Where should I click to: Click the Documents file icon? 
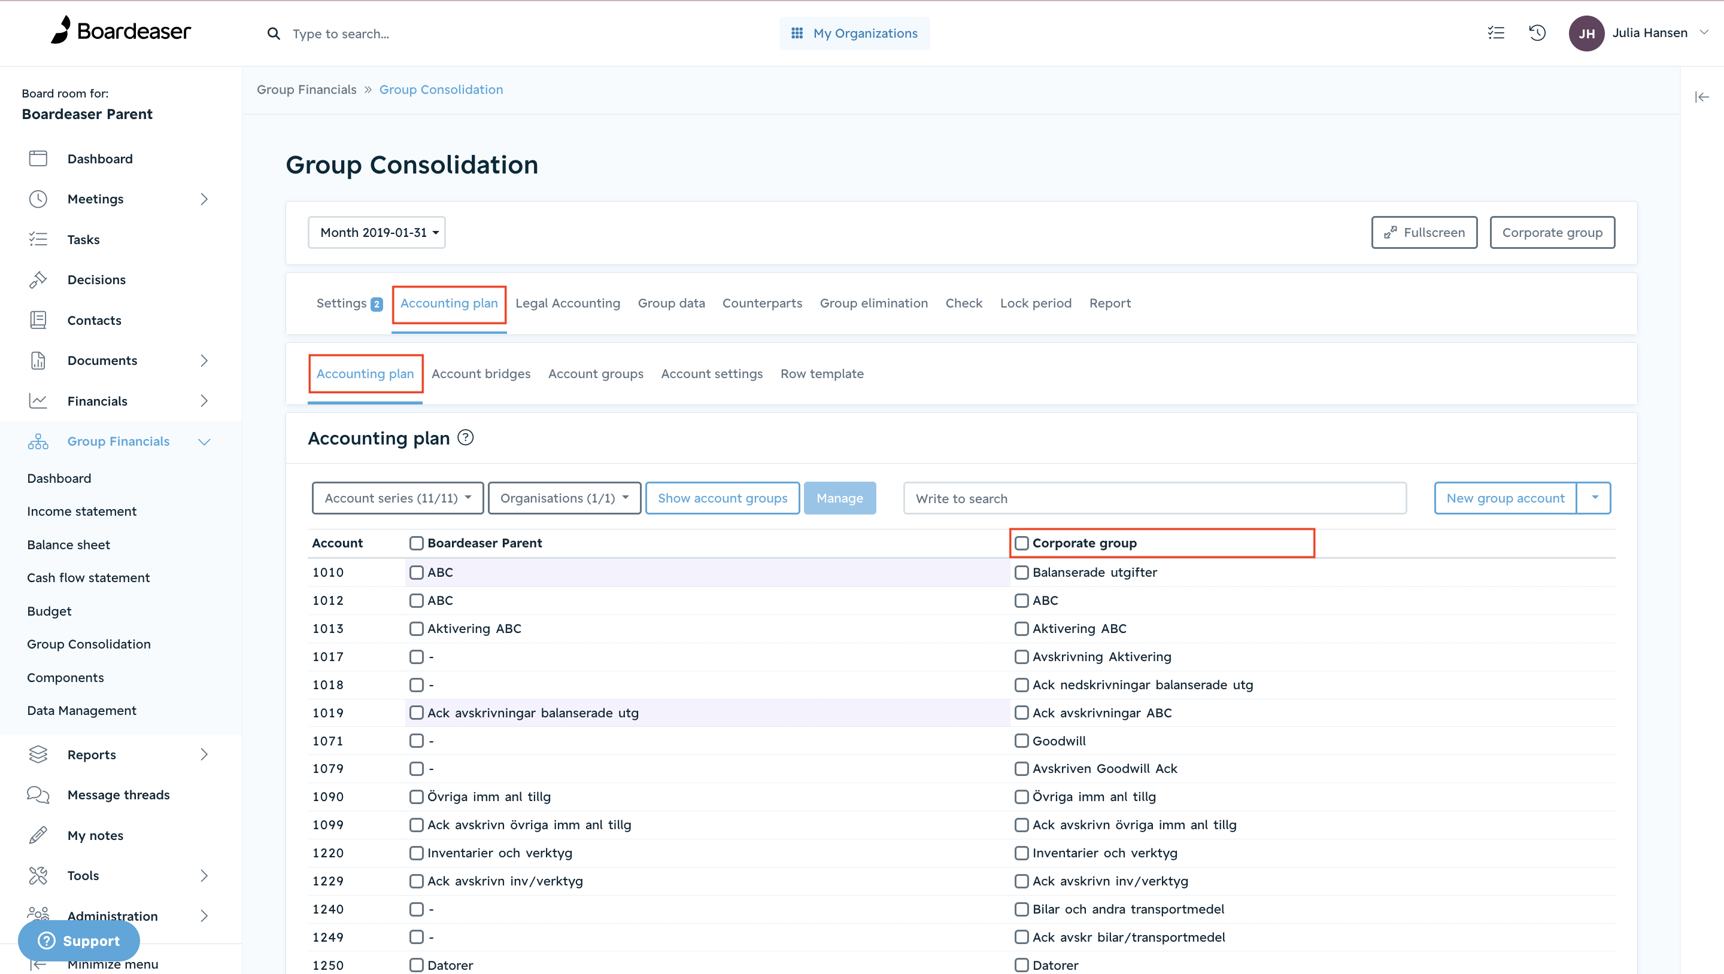point(38,361)
